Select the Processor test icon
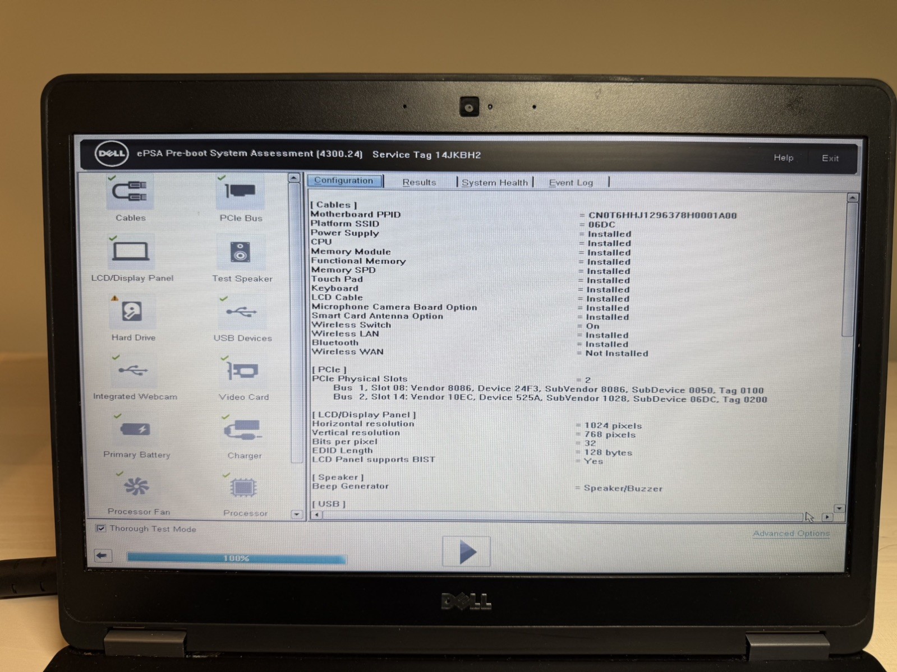Screen dimensions: 897x672 pos(244,488)
